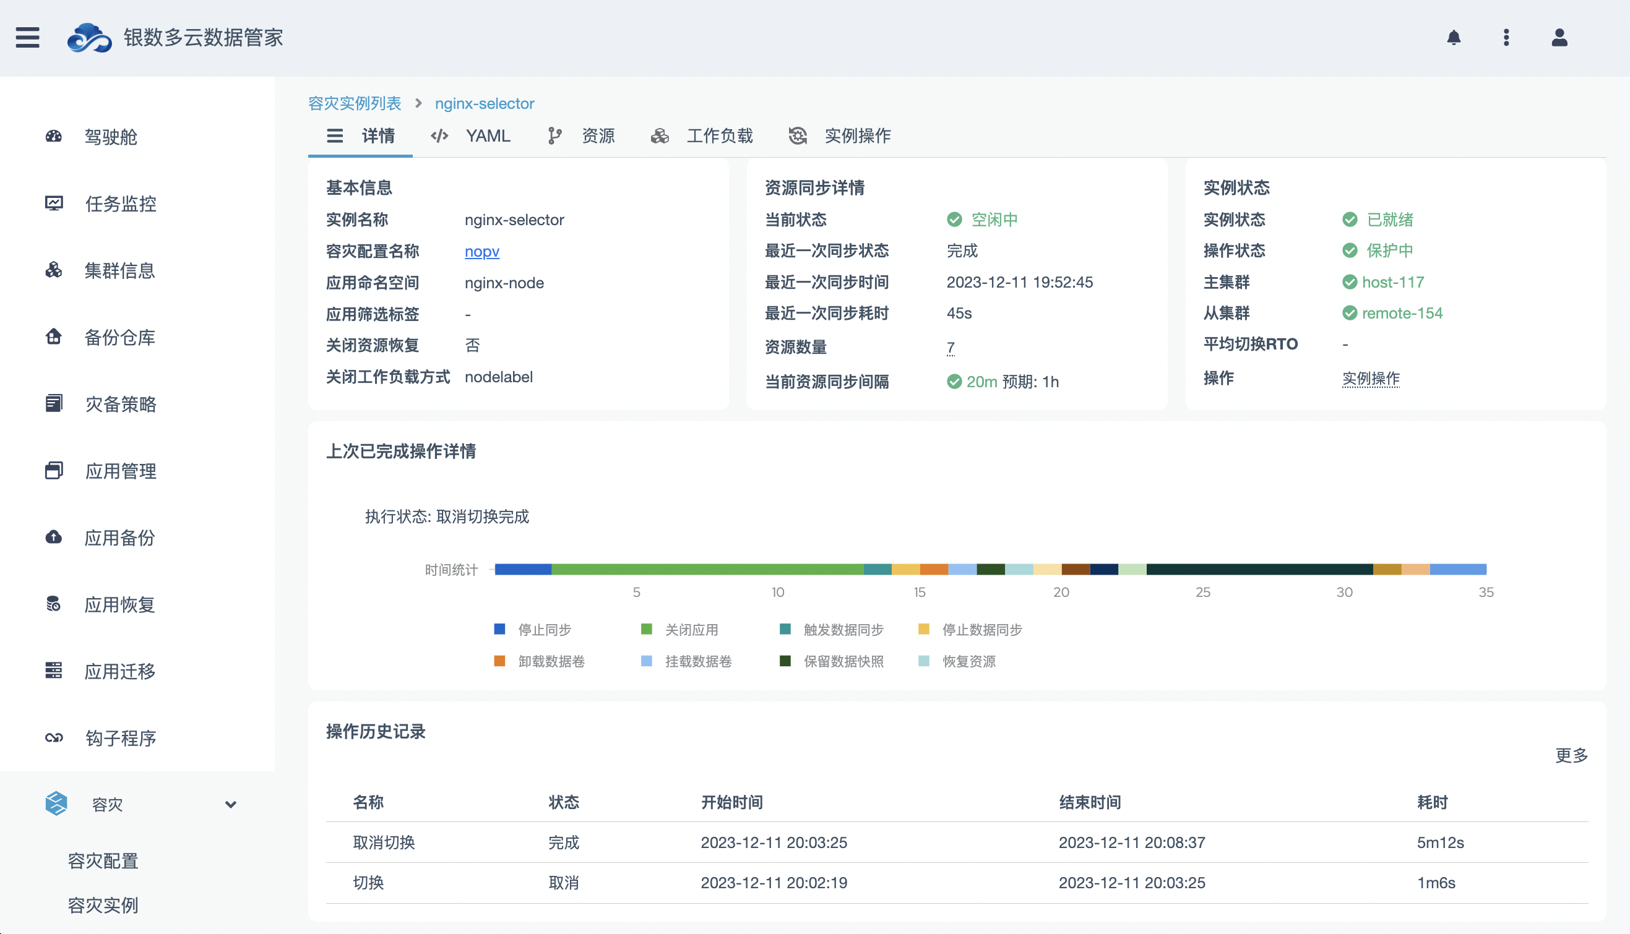Click the remote-154 cluster value
Screen dimensions: 1630x934
tap(1402, 313)
